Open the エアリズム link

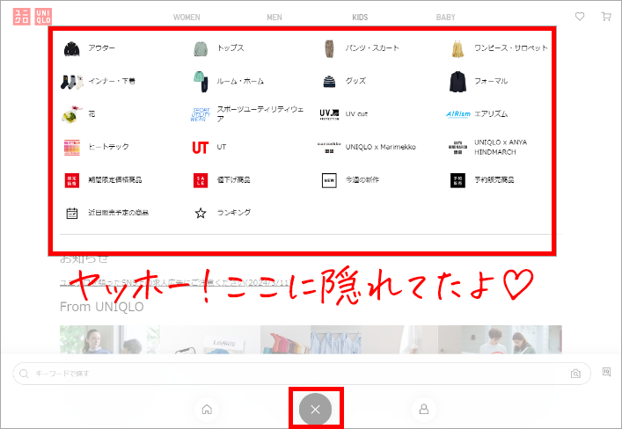tap(491, 114)
